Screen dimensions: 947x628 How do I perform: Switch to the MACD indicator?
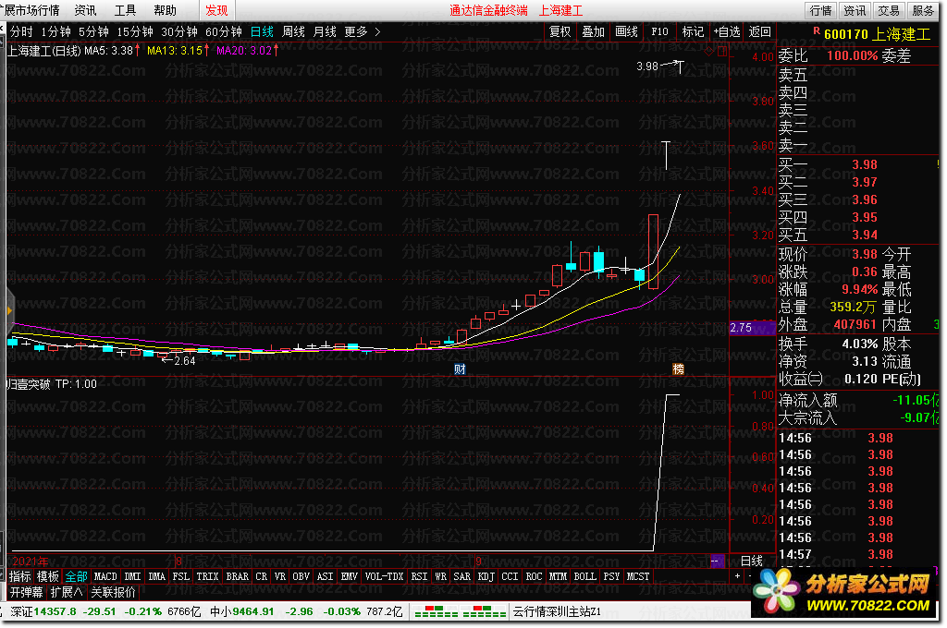click(x=105, y=576)
